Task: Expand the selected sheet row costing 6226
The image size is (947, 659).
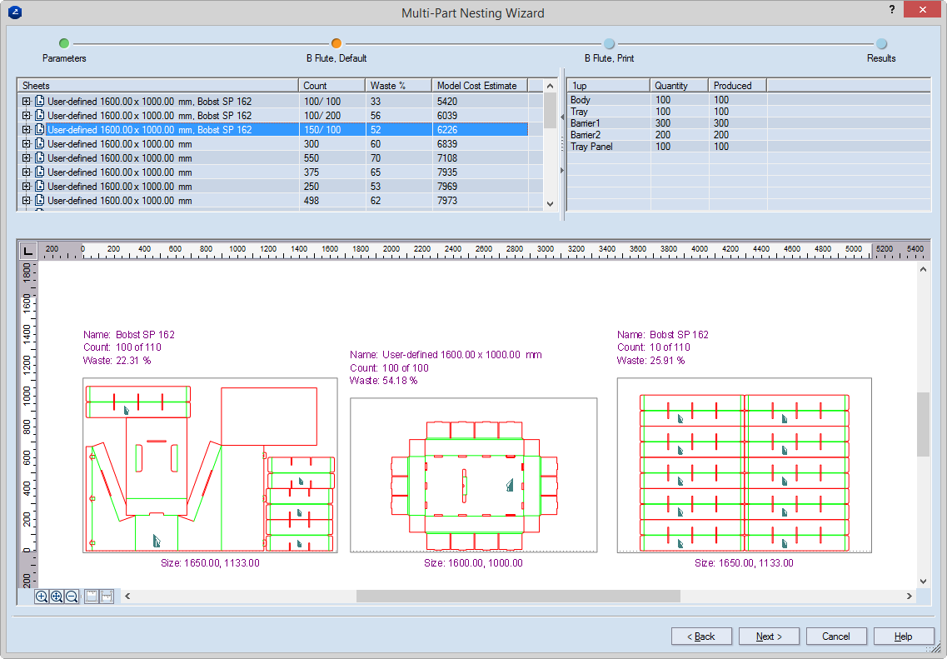Action: point(27,130)
